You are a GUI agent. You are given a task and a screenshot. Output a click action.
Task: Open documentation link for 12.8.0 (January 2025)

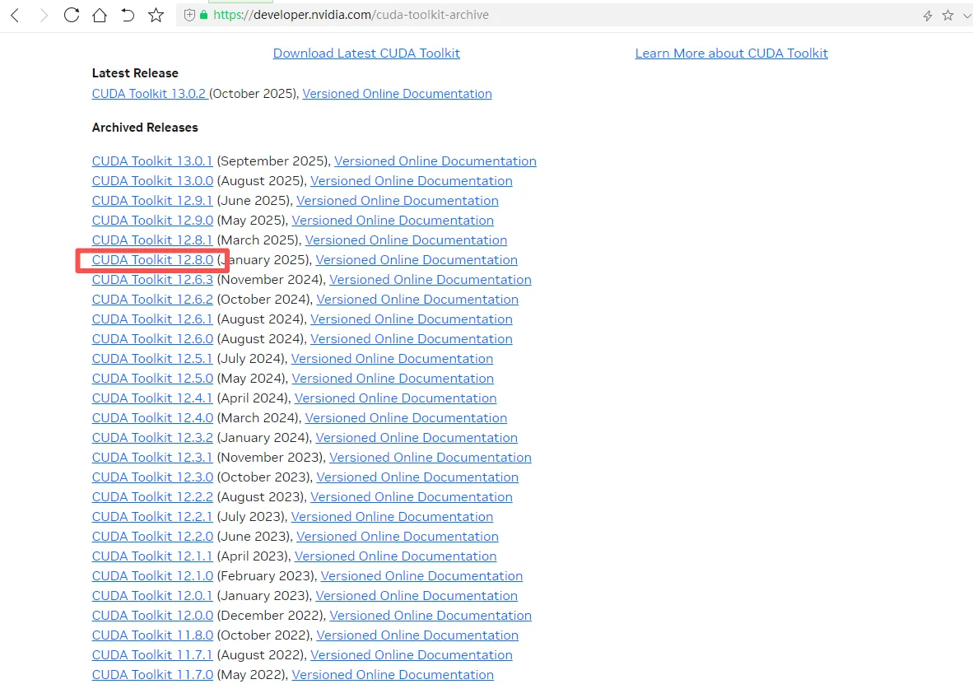pyautogui.click(x=417, y=260)
